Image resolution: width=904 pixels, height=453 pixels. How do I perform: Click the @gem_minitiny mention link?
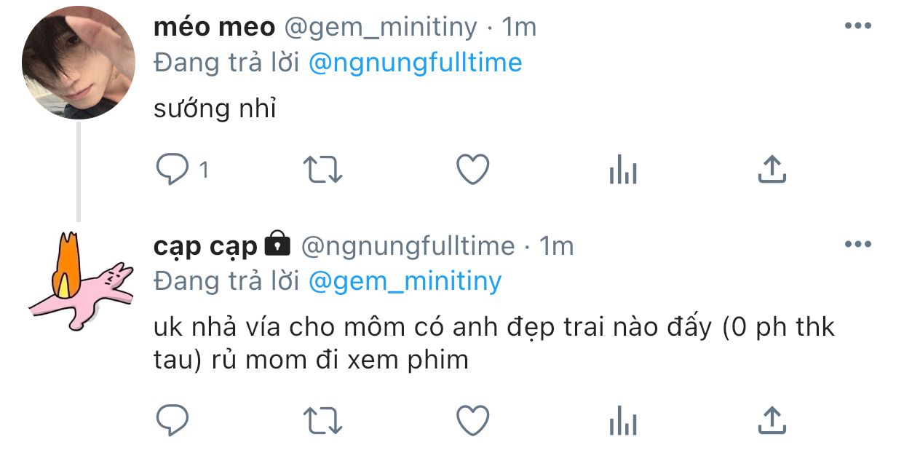point(405,281)
